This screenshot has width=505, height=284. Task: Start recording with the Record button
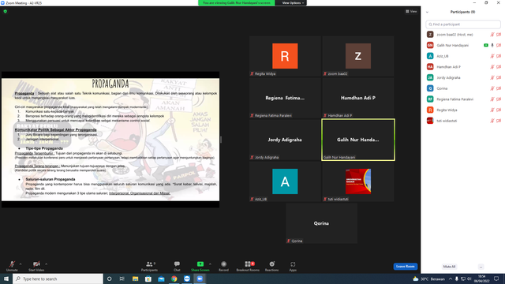[223, 266]
